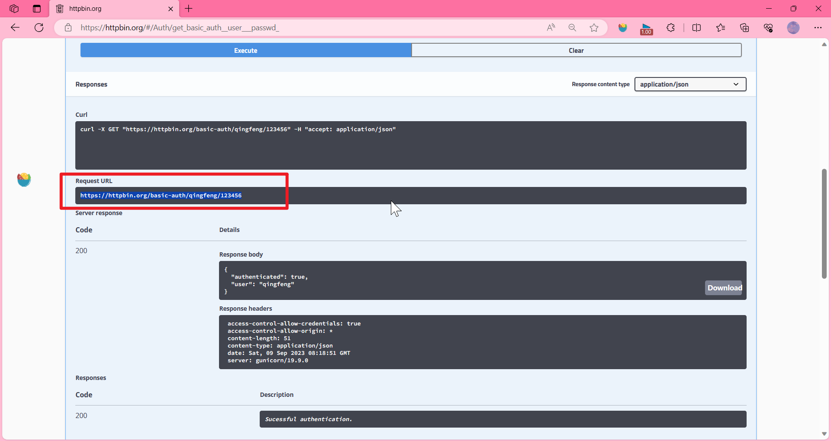Open Browser essentials heart icon
Viewport: 831px width, 441px height.
pyautogui.click(x=768, y=28)
